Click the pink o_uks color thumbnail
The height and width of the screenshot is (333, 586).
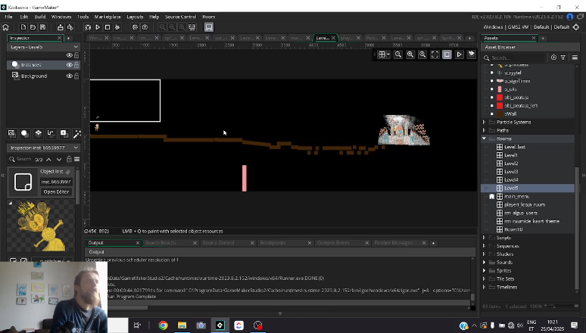500,89
